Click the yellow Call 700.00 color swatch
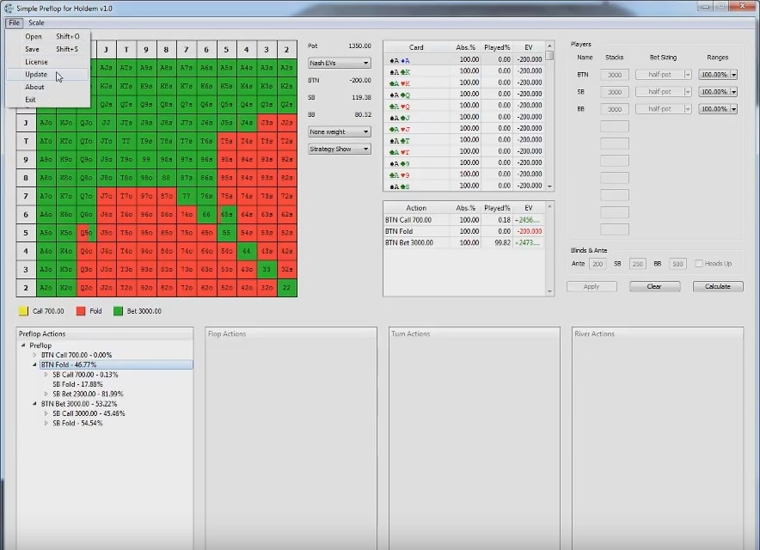The image size is (760, 550). coord(23,311)
